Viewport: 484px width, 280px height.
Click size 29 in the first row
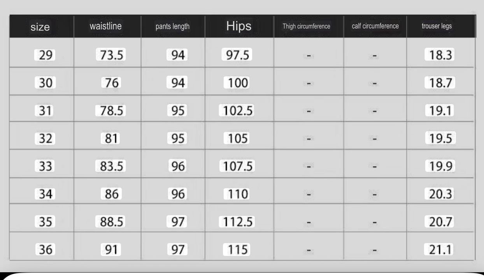pyautogui.click(x=45, y=56)
